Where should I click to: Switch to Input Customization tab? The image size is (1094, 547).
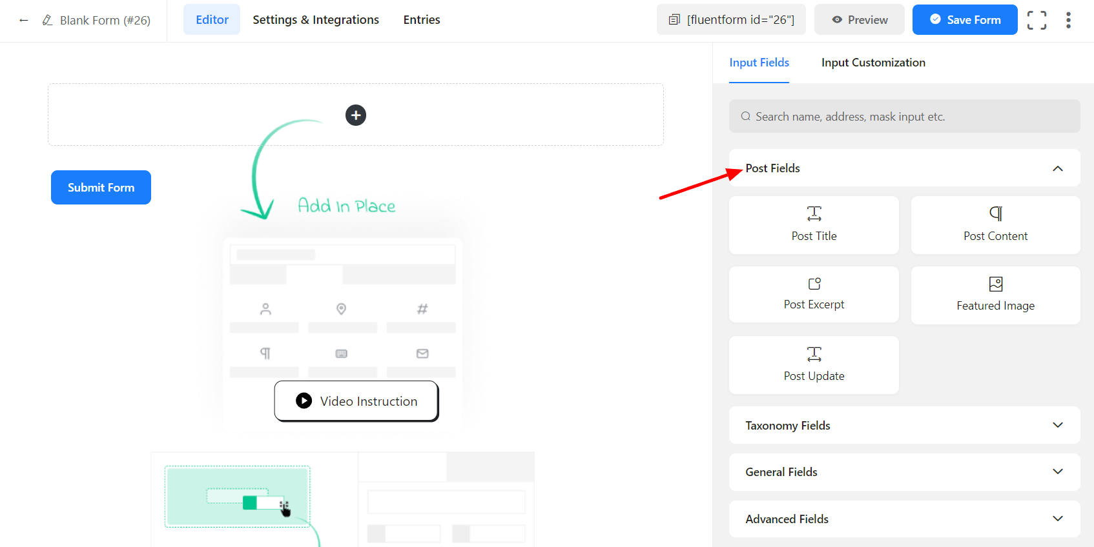873,63
